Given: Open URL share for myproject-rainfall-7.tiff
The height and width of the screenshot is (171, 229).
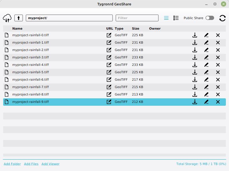Looking at the screenshot, I should pyautogui.click(x=109, y=87).
